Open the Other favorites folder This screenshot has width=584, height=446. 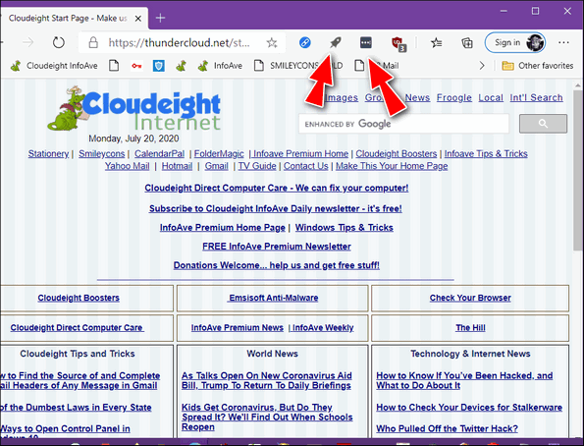[x=538, y=66]
